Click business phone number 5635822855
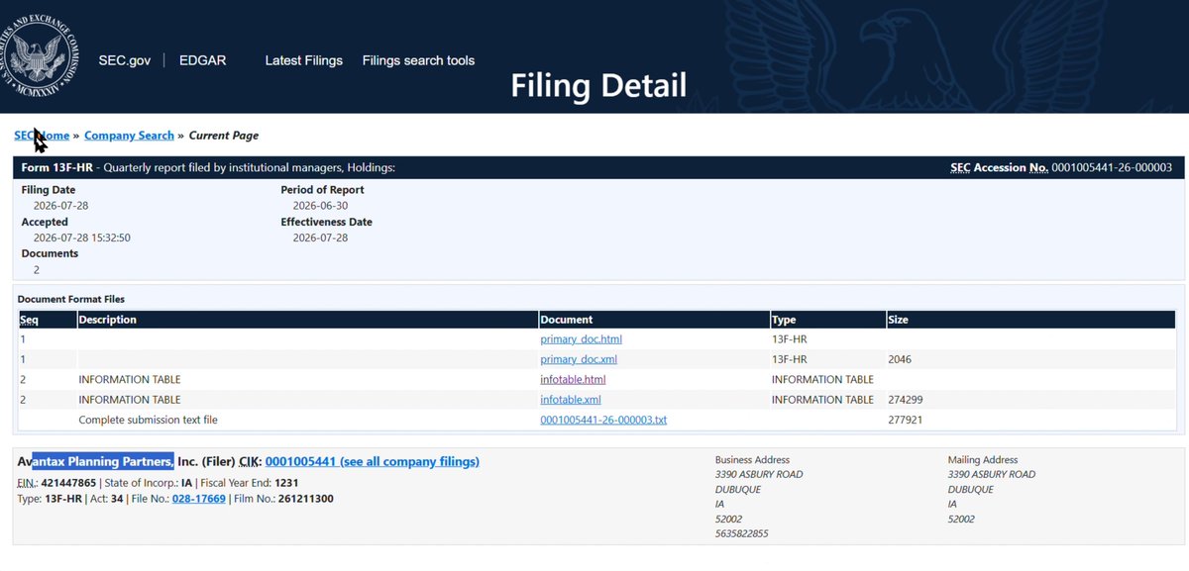 click(x=742, y=533)
